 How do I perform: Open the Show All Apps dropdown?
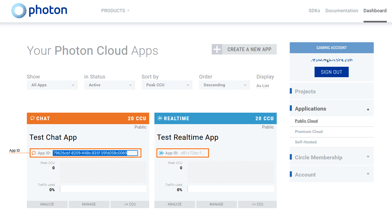point(52,85)
